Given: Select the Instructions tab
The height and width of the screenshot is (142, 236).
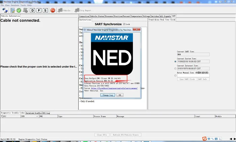Looking at the screenshot, I should coord(85,20).
